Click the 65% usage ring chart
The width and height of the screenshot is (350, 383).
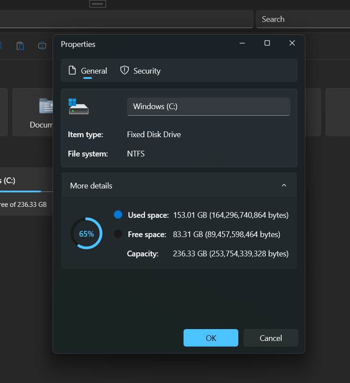tap(86, 234)
